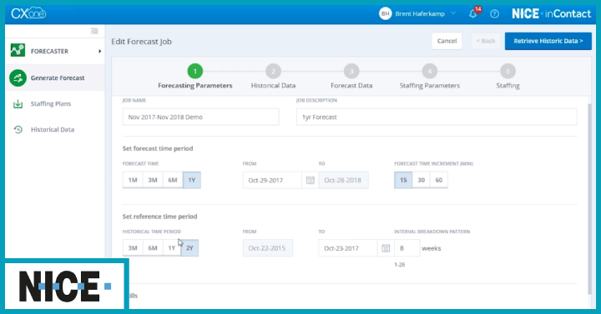Select 6M historical time period
This screenshot has height=314, width=601.
tap(153, 248)
